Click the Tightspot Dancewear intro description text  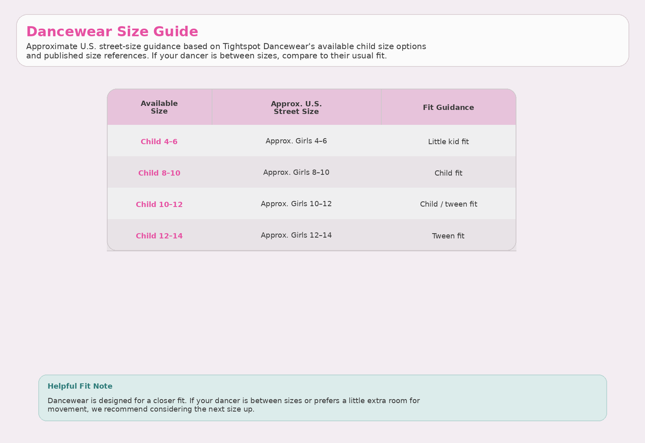coord(226,51)
